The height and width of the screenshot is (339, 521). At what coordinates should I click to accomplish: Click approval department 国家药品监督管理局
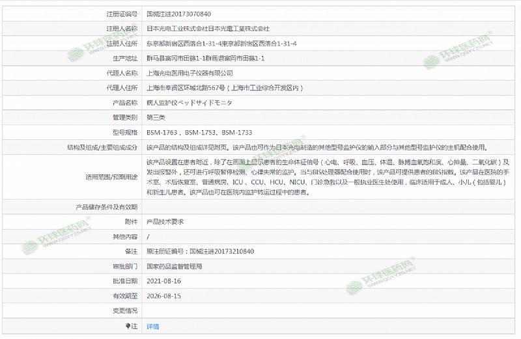tap(174, 266)
